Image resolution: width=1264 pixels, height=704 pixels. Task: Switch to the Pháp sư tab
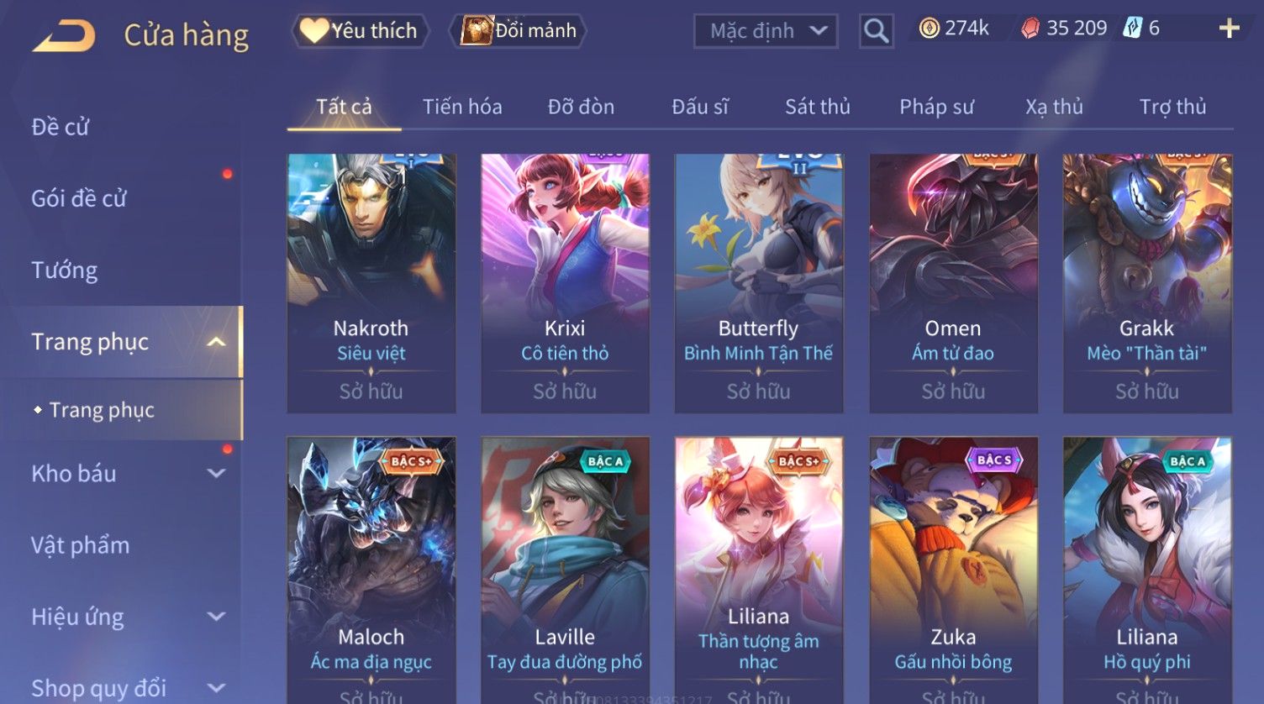pos(936,107)
